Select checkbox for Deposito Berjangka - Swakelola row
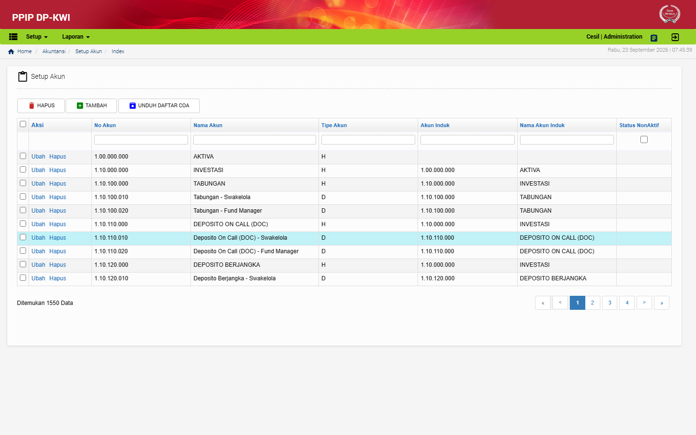 coord(23,278)
